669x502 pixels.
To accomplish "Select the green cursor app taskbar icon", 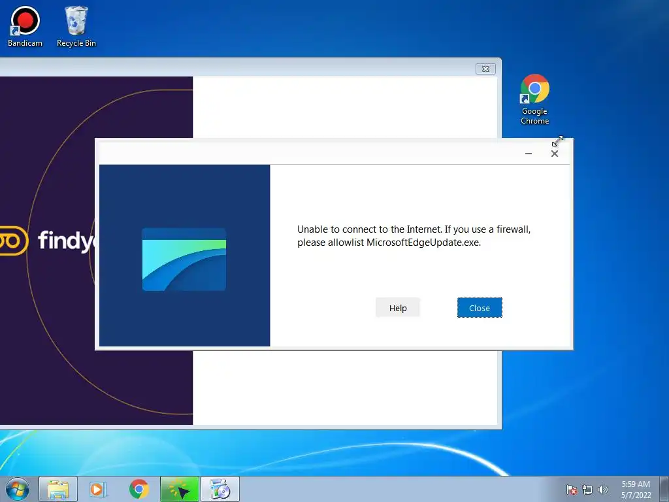I will pos(180,489).
